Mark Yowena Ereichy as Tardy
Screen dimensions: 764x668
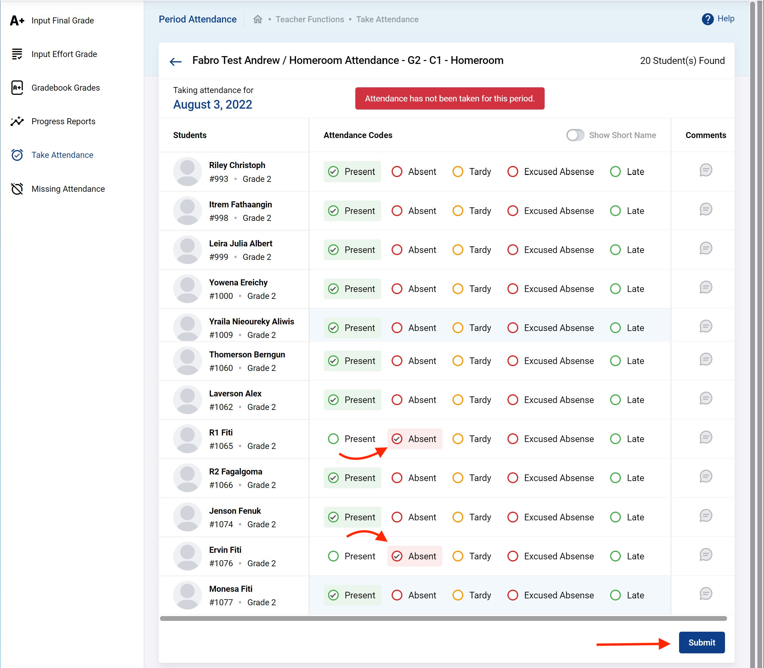click(458, 289)
